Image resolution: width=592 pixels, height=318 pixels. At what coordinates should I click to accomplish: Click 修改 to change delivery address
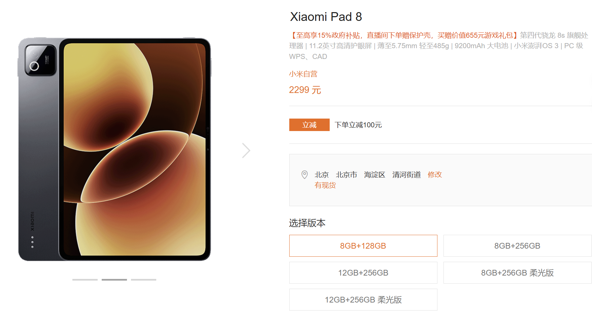(435, 174)
